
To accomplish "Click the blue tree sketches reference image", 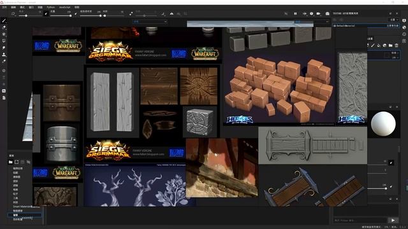I will [135, 185].
